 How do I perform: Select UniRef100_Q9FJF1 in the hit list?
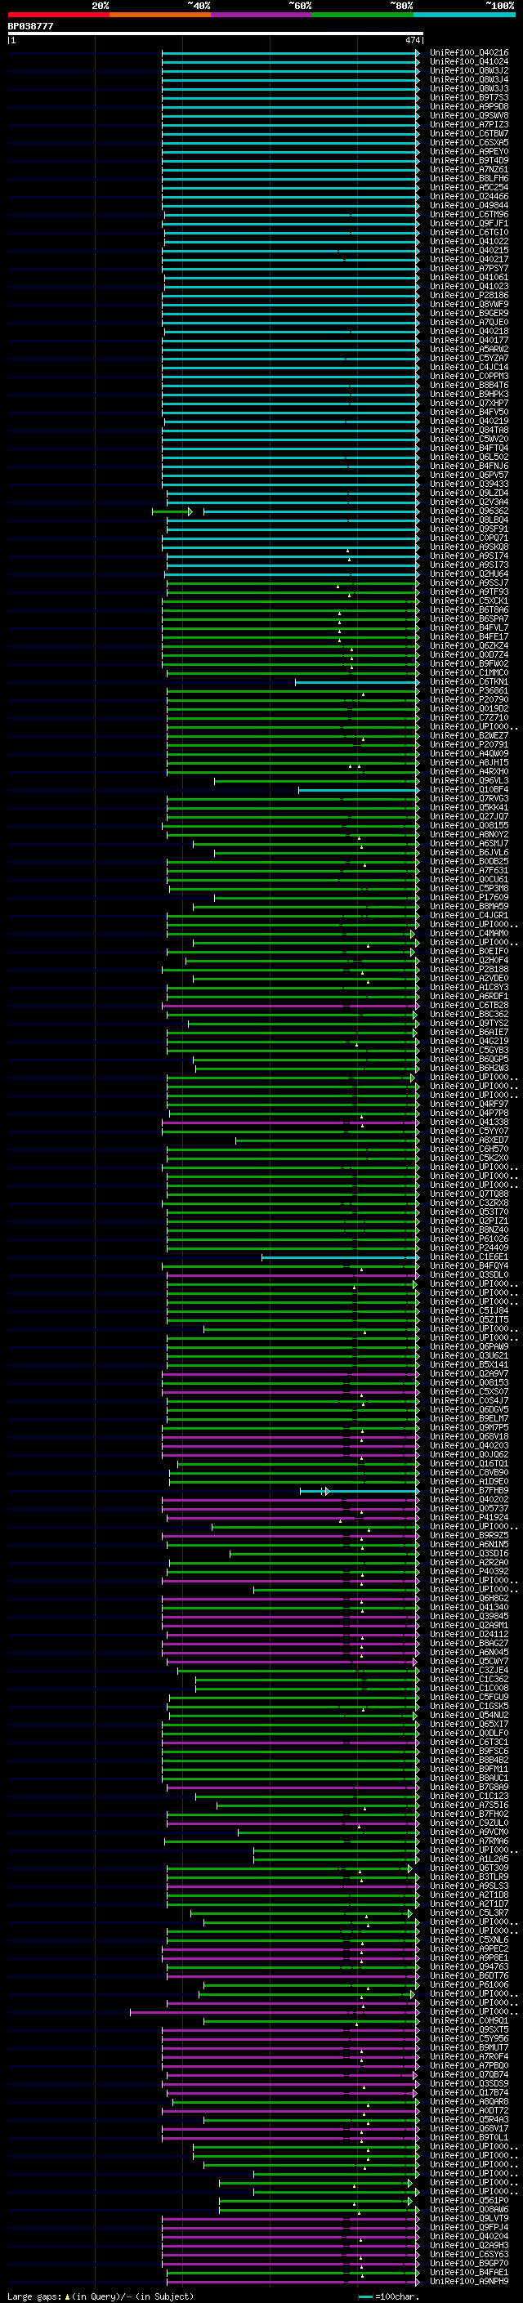468,224
